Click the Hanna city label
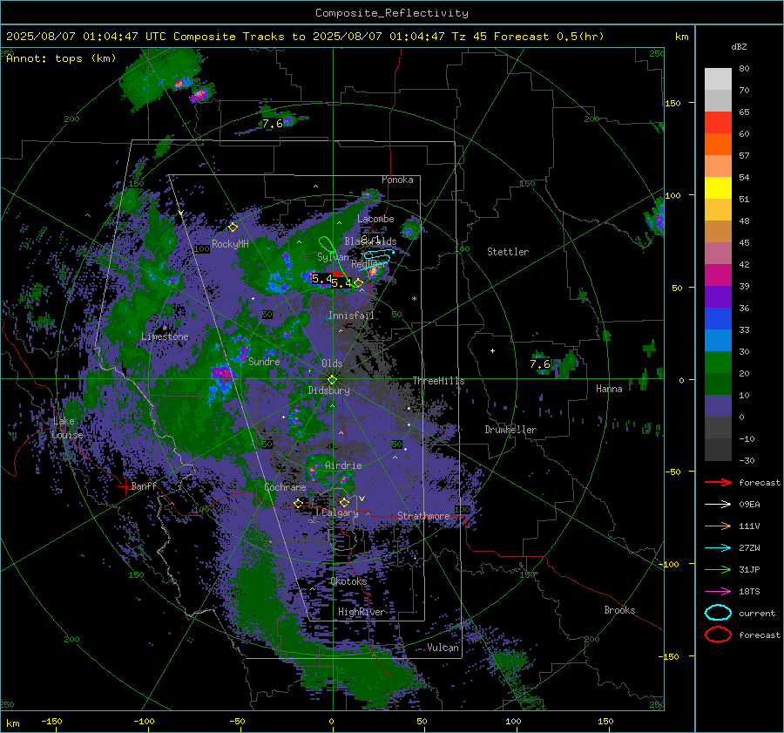The image size is (784, 733). tap(609, 389)
